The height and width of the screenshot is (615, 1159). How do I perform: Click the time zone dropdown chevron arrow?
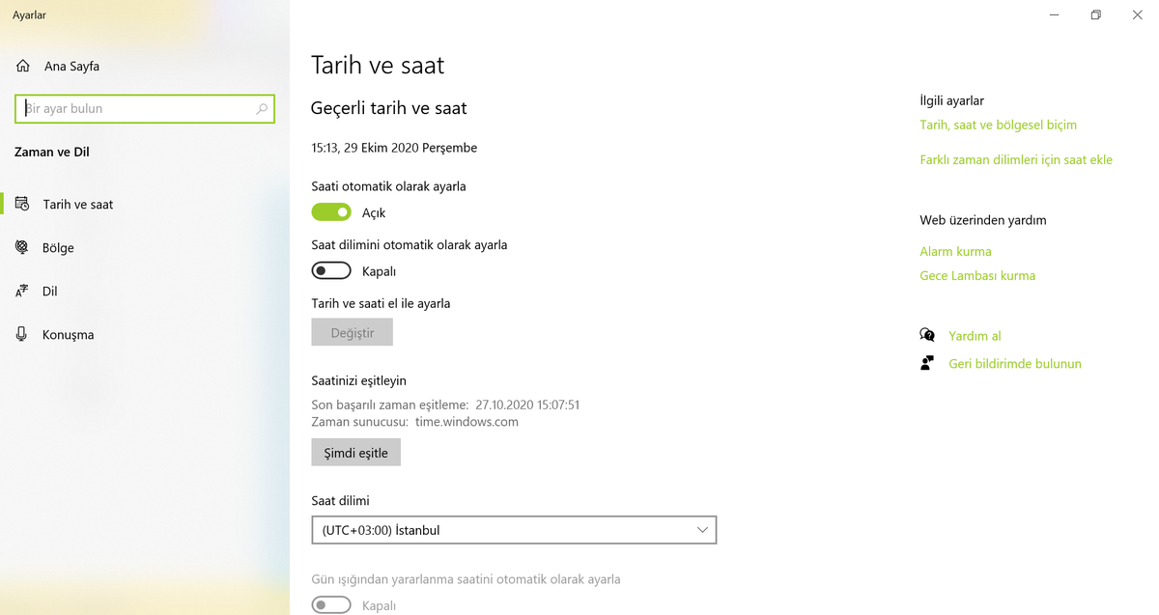coord(703,530)
